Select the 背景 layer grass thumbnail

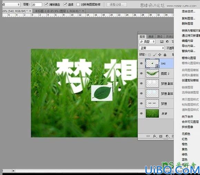click(152, 113)
